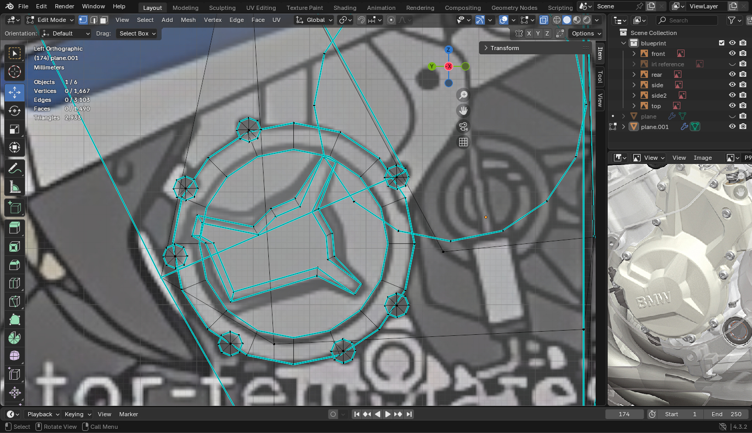Collapse the blueprint collection
The width and height of the screenshot is (752, 433).
coord(624,43)
